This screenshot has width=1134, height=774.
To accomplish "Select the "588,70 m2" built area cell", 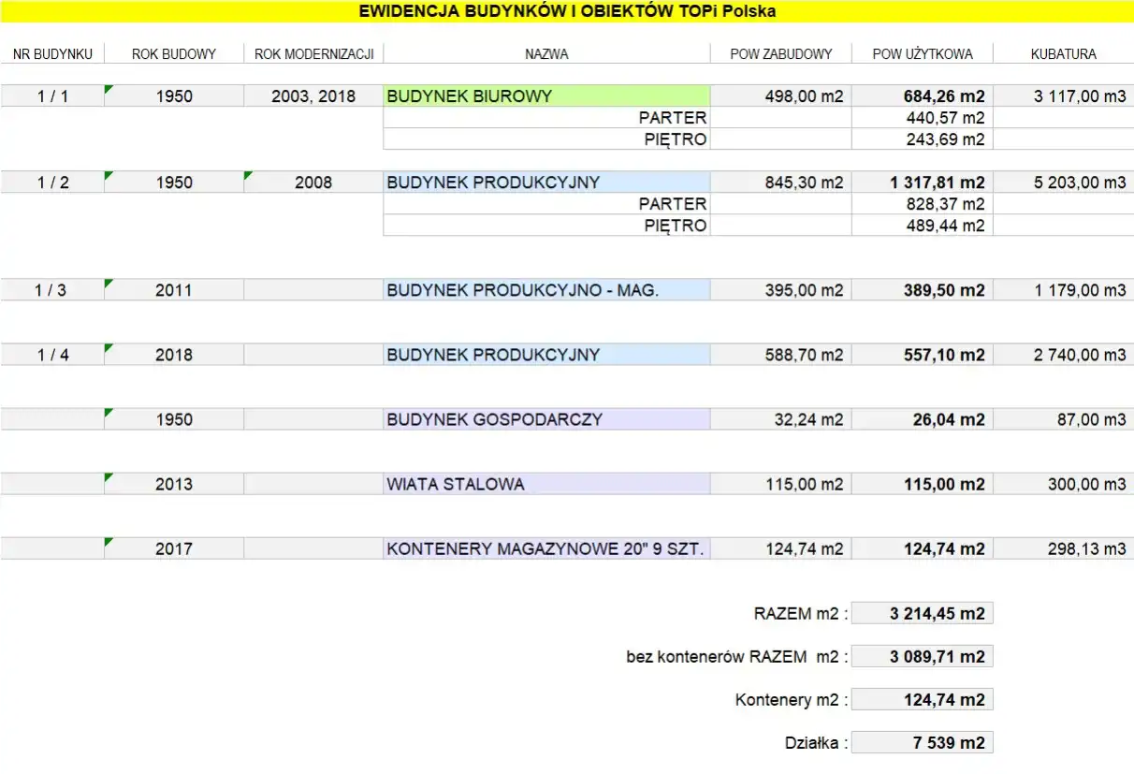I will (x=781, y=354).
